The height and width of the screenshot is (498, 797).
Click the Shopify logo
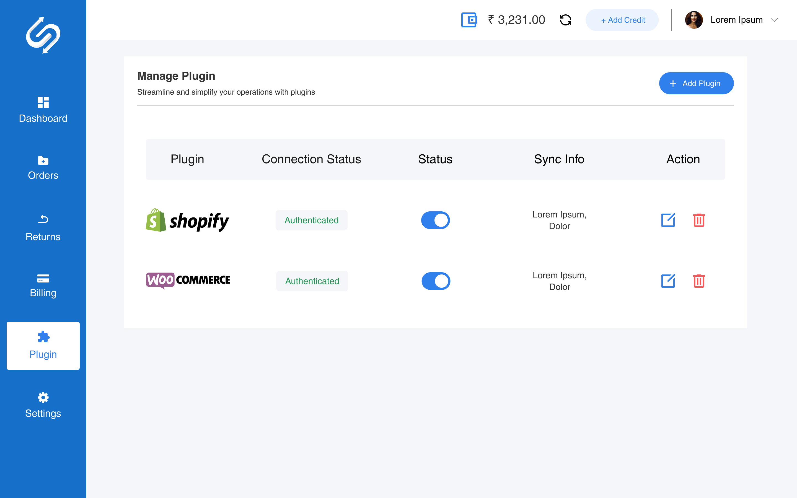(x=187, y=220)
